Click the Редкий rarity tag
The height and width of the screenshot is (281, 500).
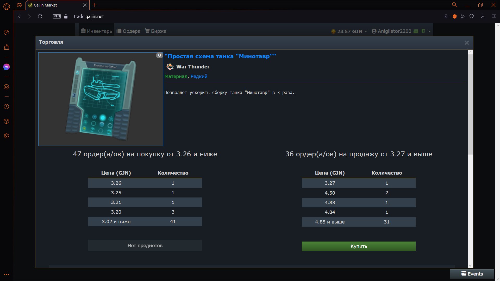(x=199, y=76)
